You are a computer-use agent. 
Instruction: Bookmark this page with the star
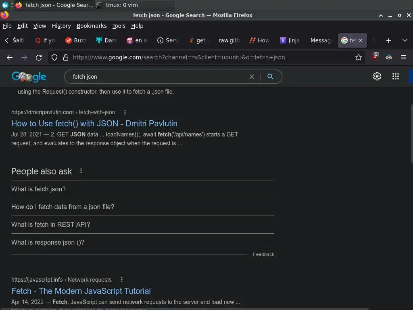358,57
